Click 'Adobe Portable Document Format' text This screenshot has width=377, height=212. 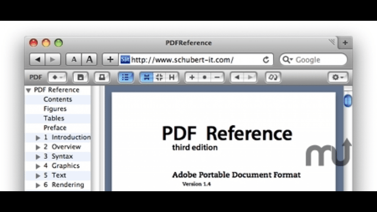point(236,175)
